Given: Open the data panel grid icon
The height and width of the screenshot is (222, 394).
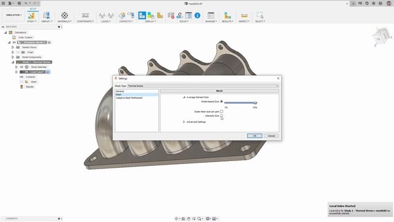Looking at the screenshot, I should pyautogui.click(x=3, y=4).
